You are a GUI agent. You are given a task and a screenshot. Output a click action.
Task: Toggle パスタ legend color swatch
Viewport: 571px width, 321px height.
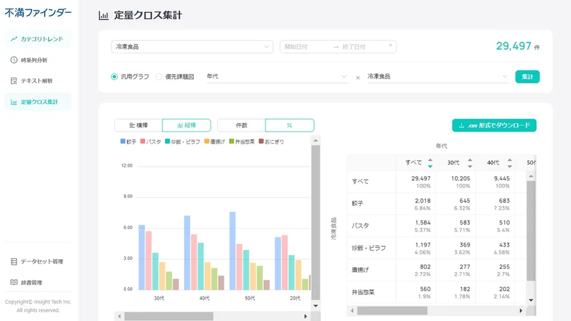click(143, 141)
